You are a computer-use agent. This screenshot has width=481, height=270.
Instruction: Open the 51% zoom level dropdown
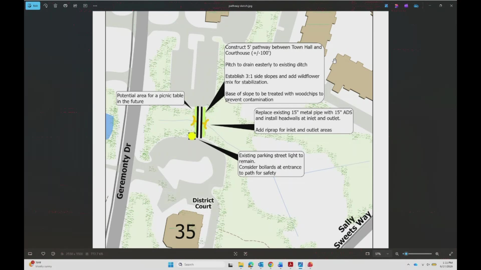pyautogui.click(x=382, y=254)
